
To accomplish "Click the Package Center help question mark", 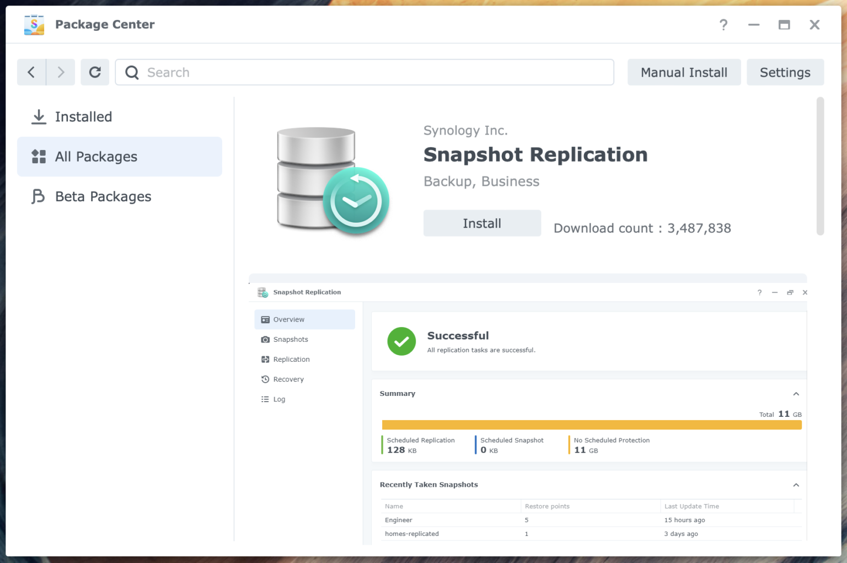I will (723, 25).
